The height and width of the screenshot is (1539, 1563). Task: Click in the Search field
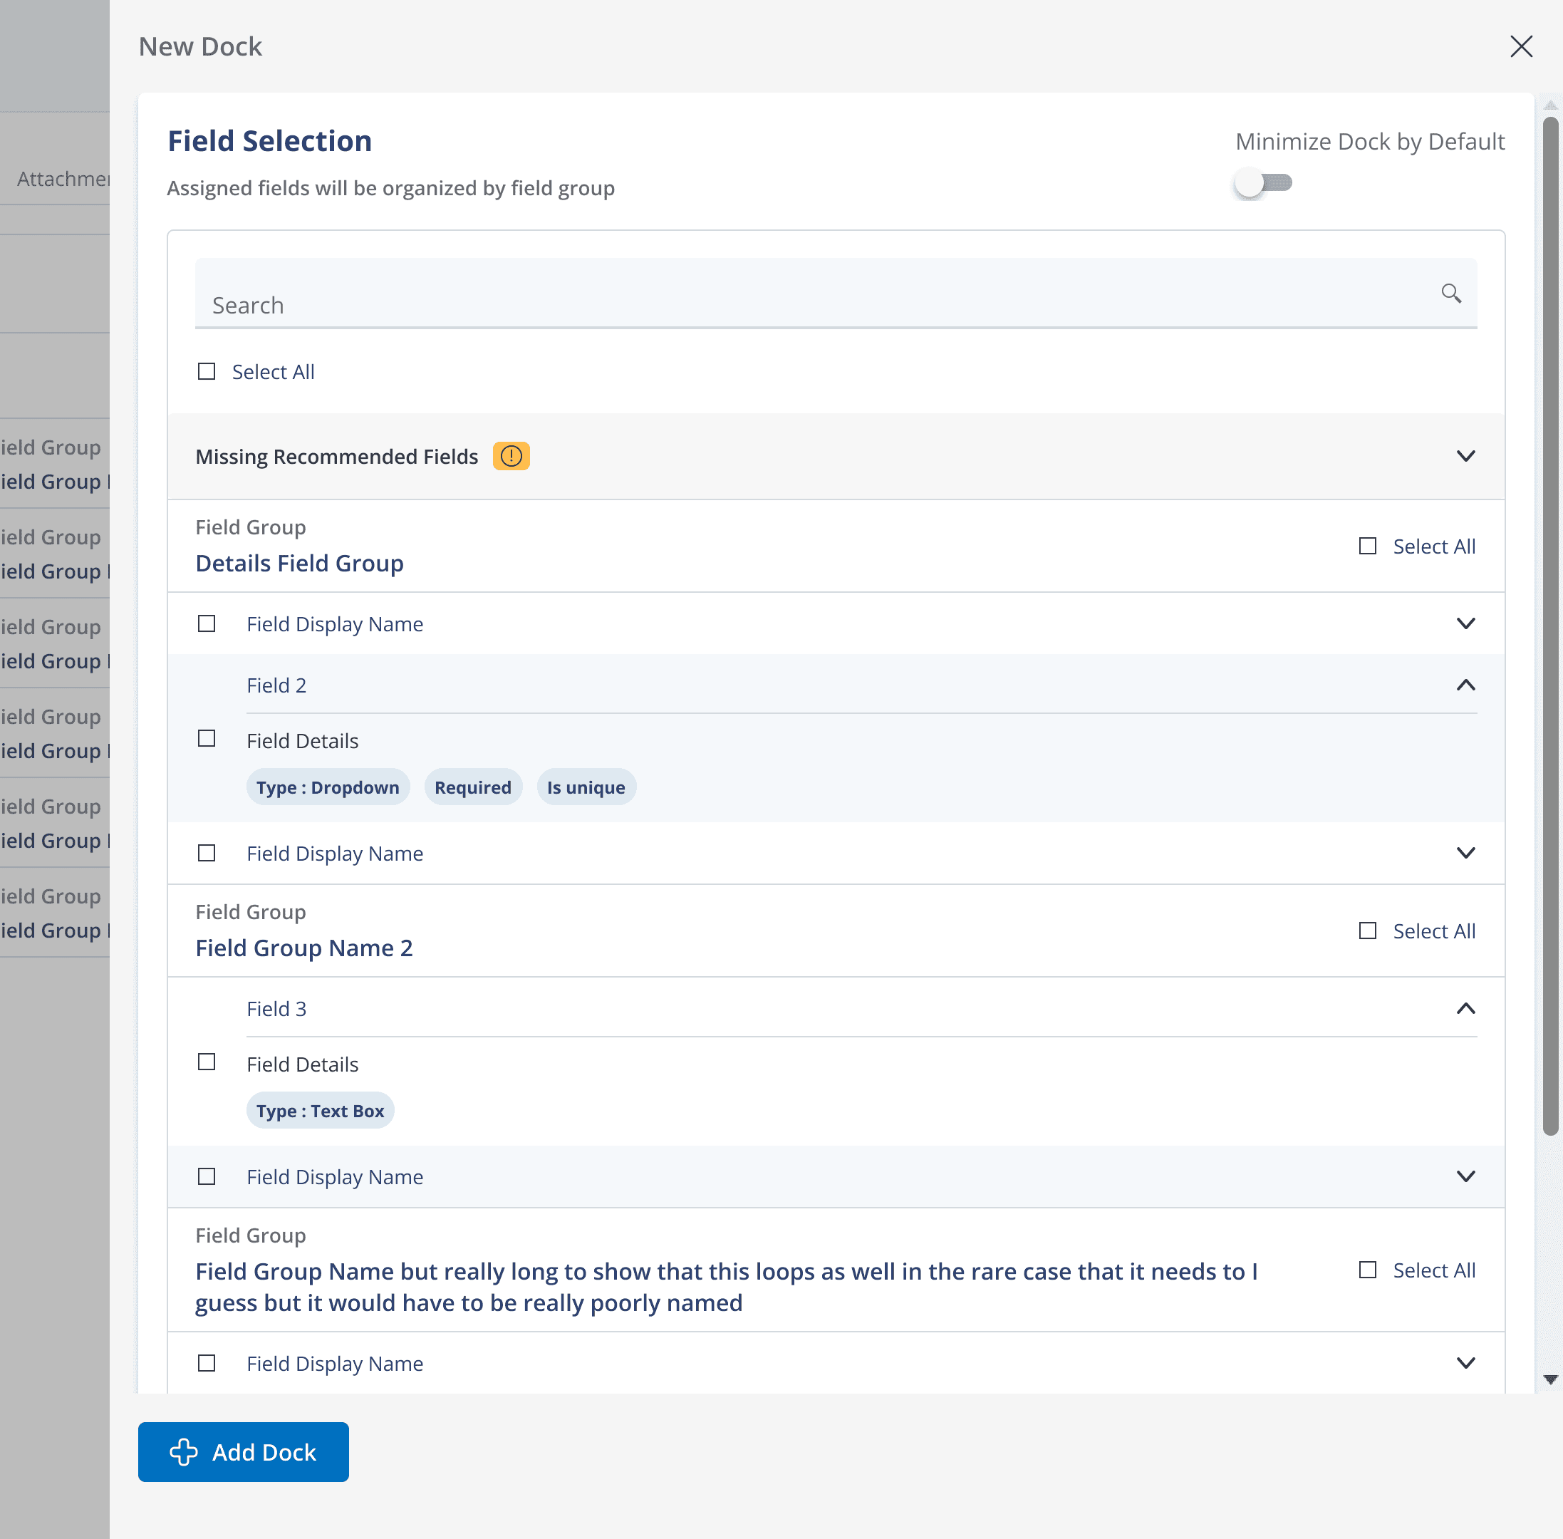808,304
